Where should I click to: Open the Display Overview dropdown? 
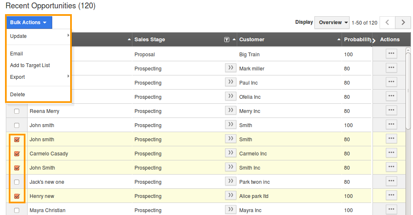(x=332, y=22)
